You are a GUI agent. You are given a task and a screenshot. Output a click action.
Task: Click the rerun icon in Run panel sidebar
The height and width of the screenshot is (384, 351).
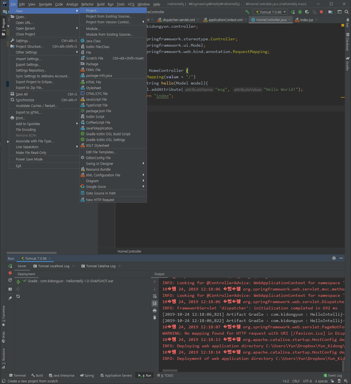pos(10,266)
